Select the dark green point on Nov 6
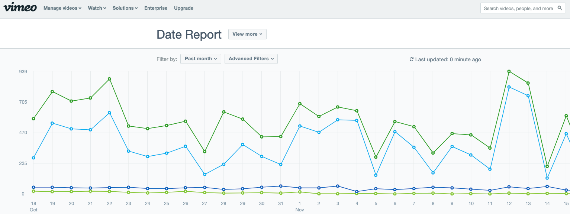The height and width of the screenshot is (214, 570). (395, 121)
